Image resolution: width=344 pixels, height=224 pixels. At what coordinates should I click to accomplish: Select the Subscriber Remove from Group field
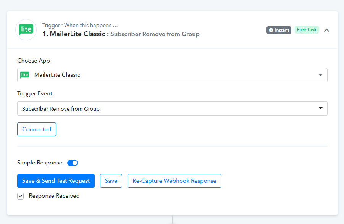coord(172,108)
